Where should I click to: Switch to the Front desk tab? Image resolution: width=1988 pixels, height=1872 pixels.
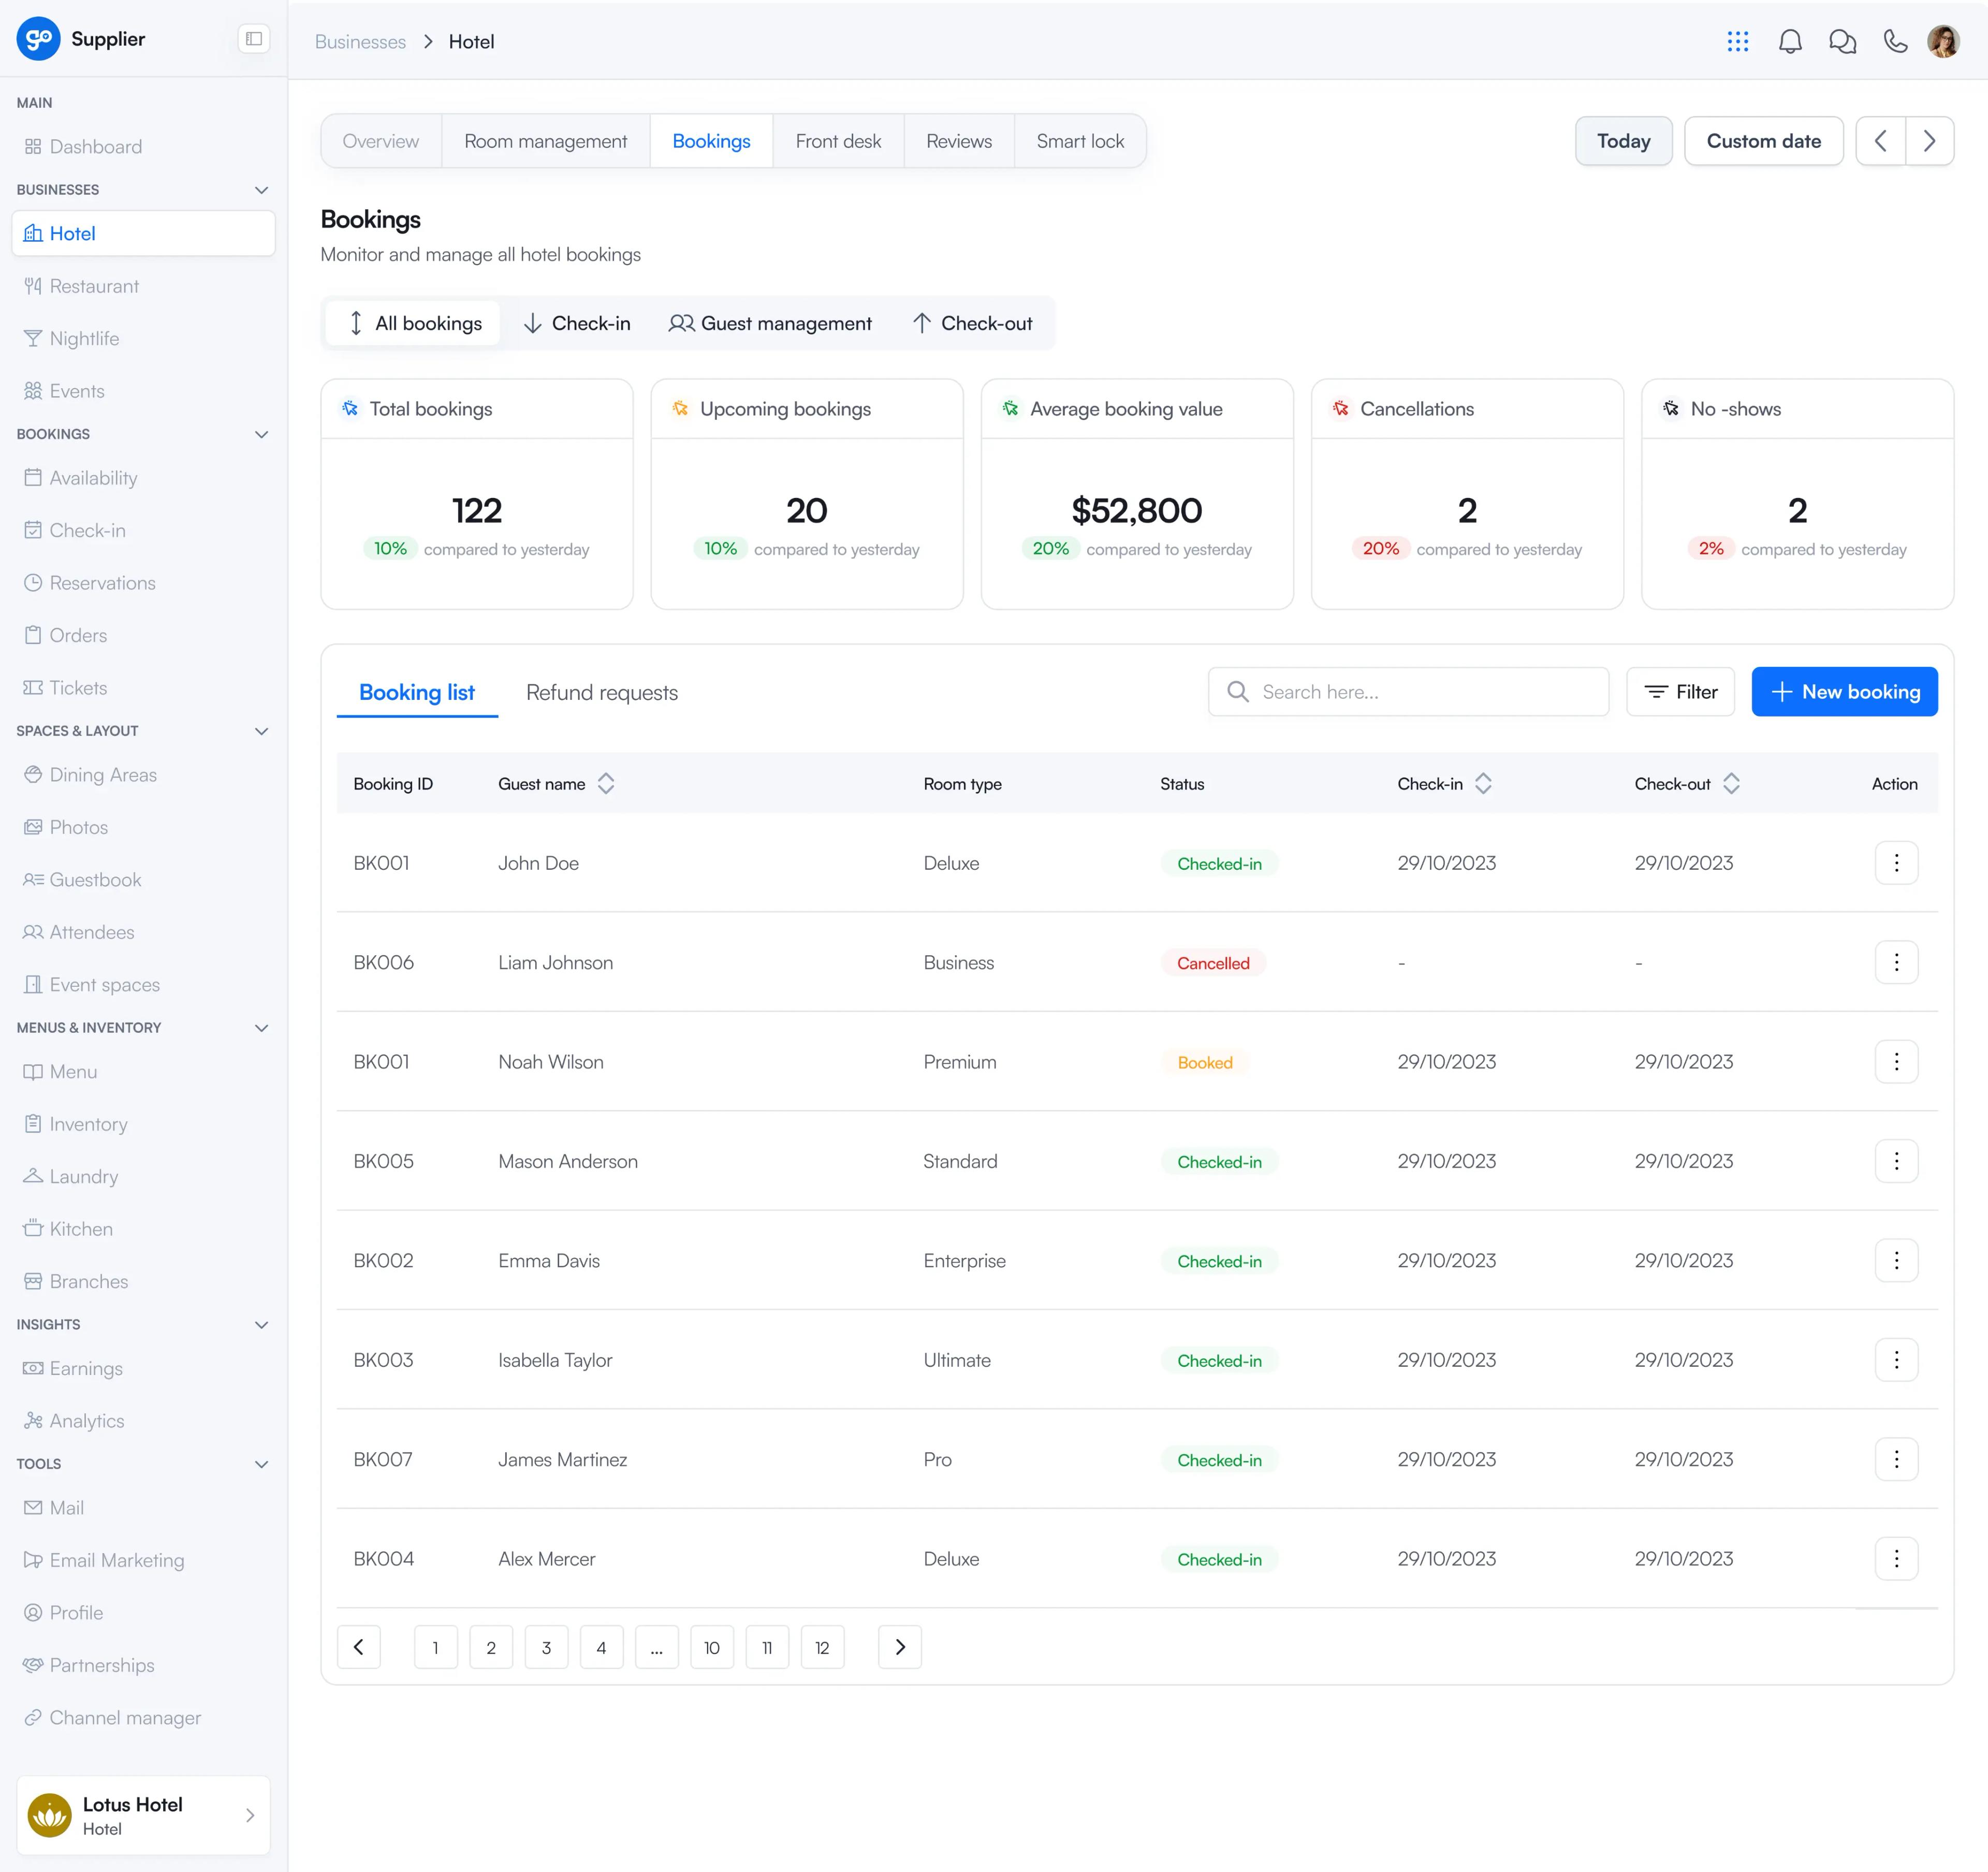coord(838,141)
